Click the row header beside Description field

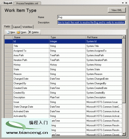(x=9, y=97)
